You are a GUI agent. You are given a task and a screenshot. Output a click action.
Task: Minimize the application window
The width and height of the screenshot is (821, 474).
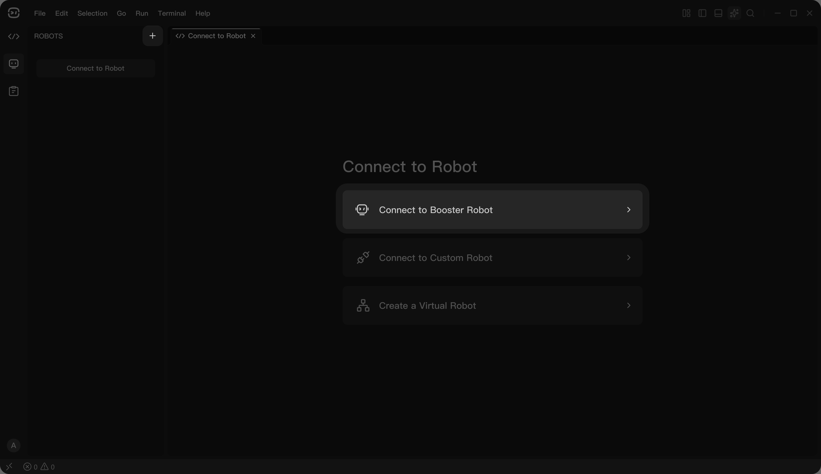coord(778,13)
